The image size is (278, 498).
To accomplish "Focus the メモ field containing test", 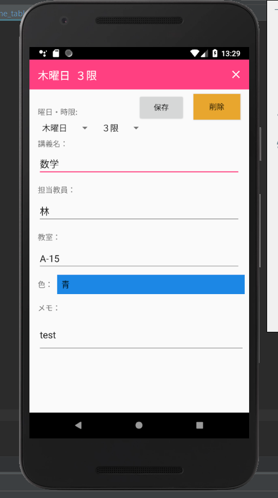I will 141,336.
